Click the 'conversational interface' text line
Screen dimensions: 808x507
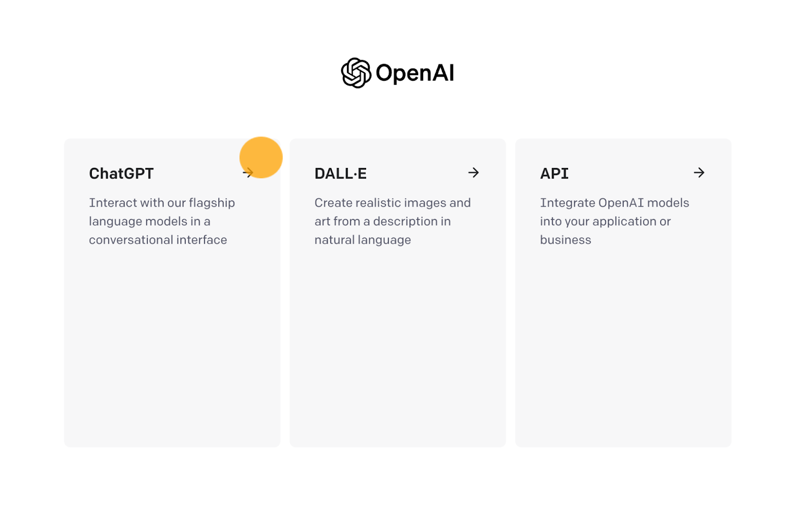pyautogui.click(x=158, y=240)
